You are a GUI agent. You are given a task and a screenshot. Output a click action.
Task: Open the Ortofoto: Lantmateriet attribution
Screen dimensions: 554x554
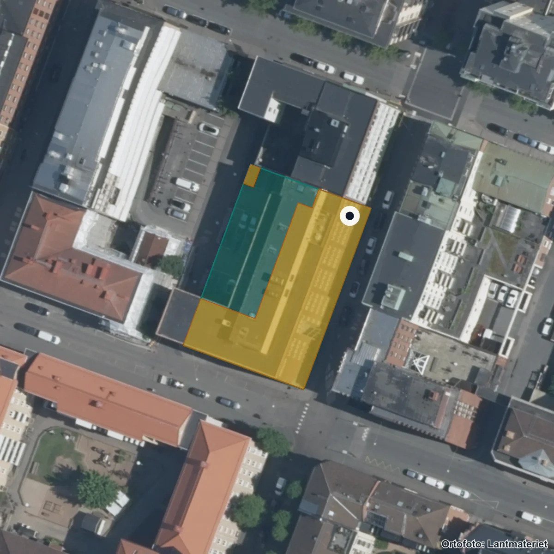(495, 544)
